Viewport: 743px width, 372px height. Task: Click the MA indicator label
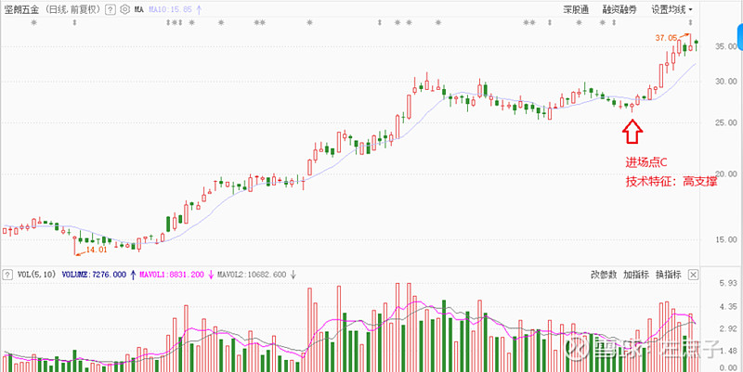tap(138, 9)
